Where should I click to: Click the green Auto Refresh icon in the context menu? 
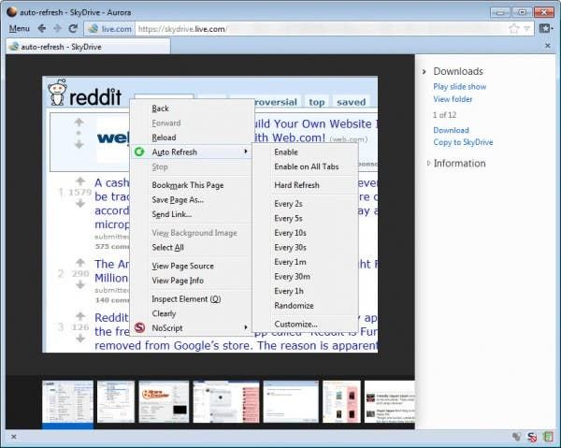[139, 152]
